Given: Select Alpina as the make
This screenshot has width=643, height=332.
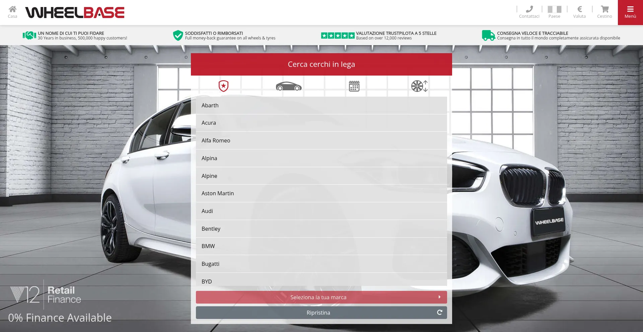Looking at the screenshot, I should (321, 158).
